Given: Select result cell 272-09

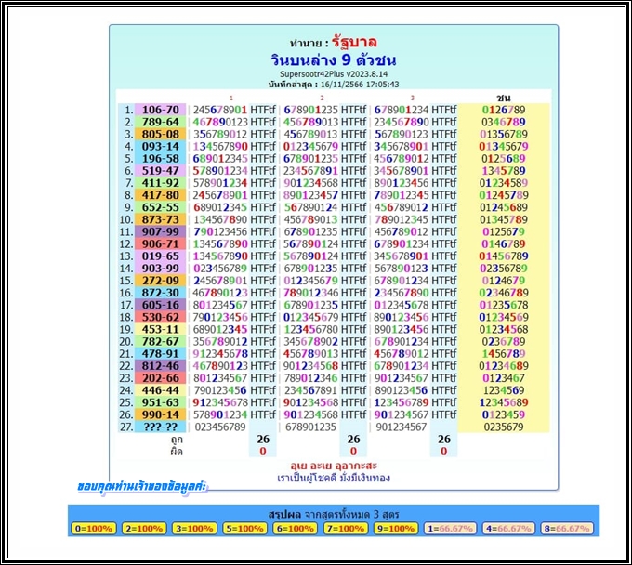Looking at the screenshot, I should (x=161, y=281).
